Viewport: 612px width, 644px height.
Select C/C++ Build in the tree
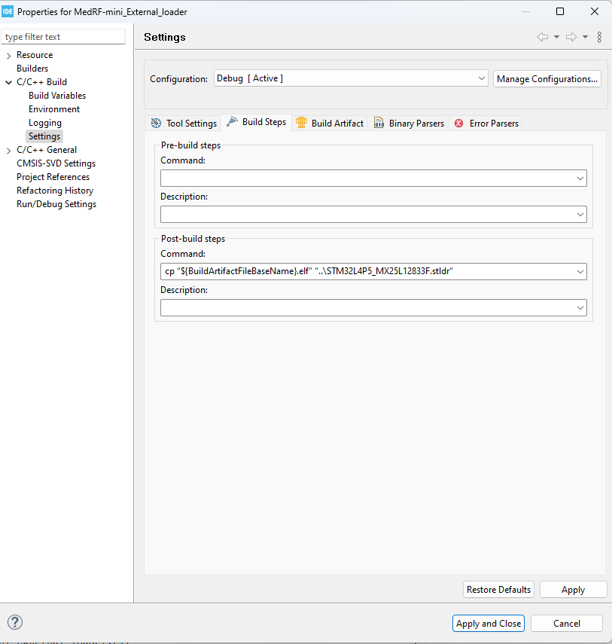click(x=41, y=82)
